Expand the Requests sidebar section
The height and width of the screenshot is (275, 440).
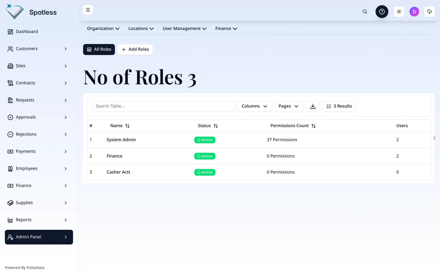point(39,100)
